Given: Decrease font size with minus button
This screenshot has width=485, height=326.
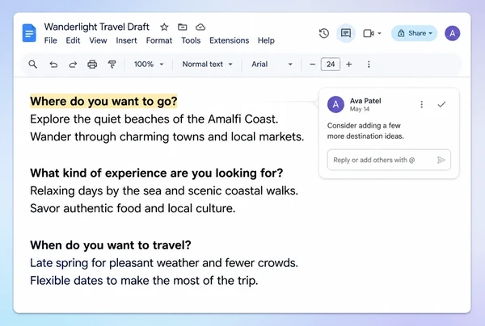Looking at the screenshot, I should [x=312, y=65].
